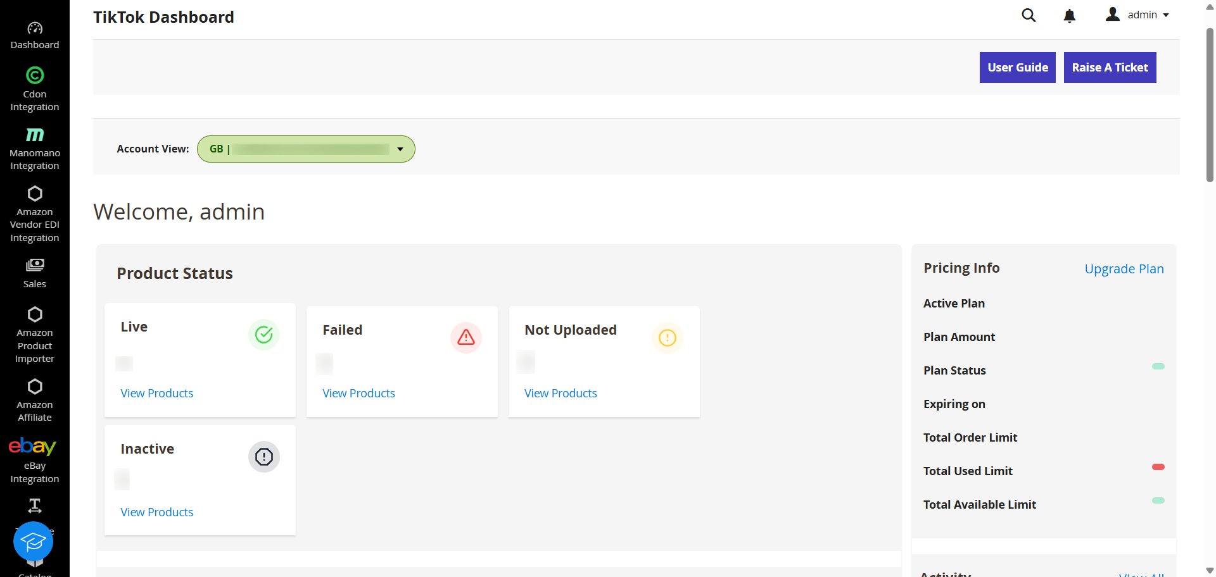The width and height of the screenshot is (1216, 577).
Task: View Products under Live status
Action: click(157, 394)
